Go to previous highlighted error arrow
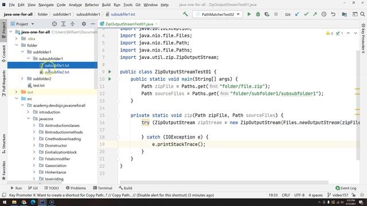This screenshot has height=206, width=367. point(348,33)
